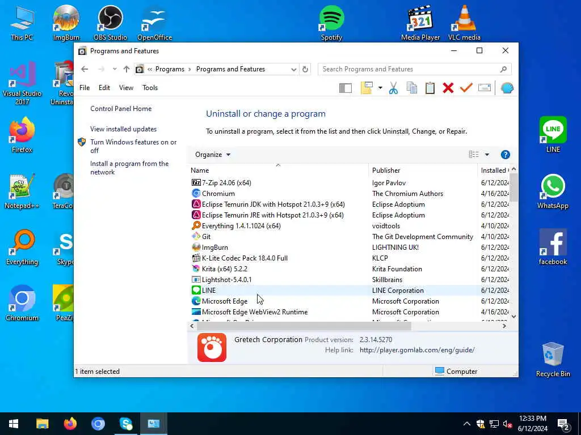This screenshot has width=581, height=435.
Task: Click the Copy toolbar icon
Action: pos(412,88)
